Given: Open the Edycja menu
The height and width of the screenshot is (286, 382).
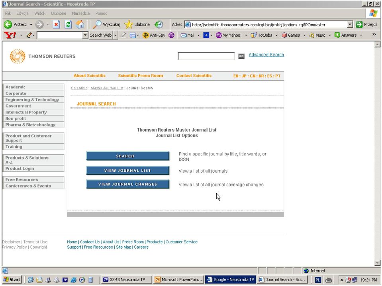Looking at the screenshot, I should 22,14.
